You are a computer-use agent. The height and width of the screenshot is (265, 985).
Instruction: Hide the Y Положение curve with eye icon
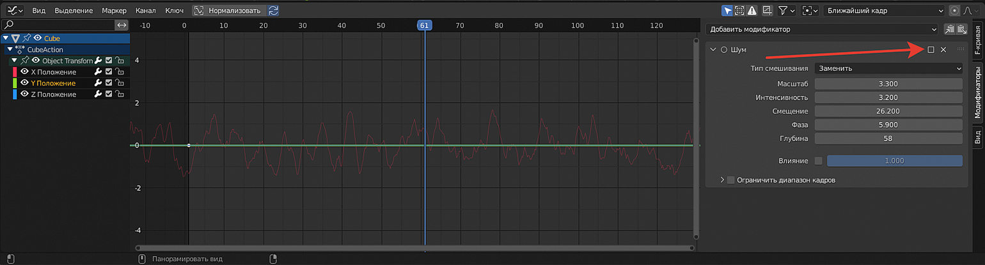coord(24,83)
